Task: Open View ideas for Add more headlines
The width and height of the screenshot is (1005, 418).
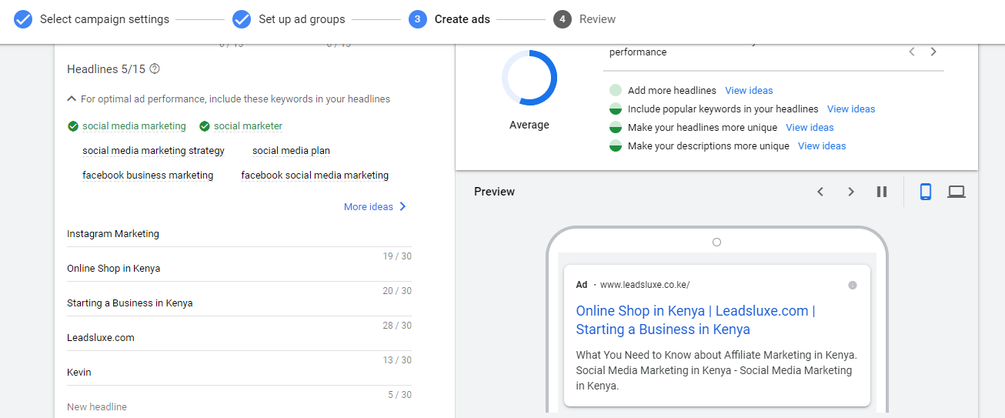Action: point(749,91)
